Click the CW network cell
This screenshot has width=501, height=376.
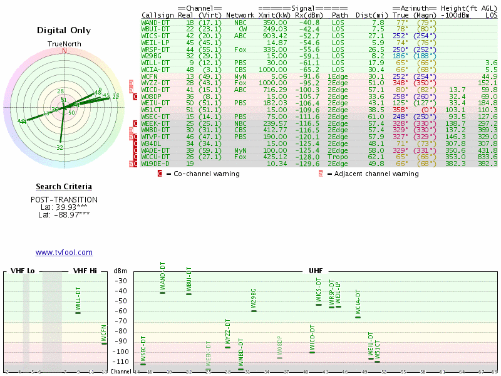click(x=243, y=29)
